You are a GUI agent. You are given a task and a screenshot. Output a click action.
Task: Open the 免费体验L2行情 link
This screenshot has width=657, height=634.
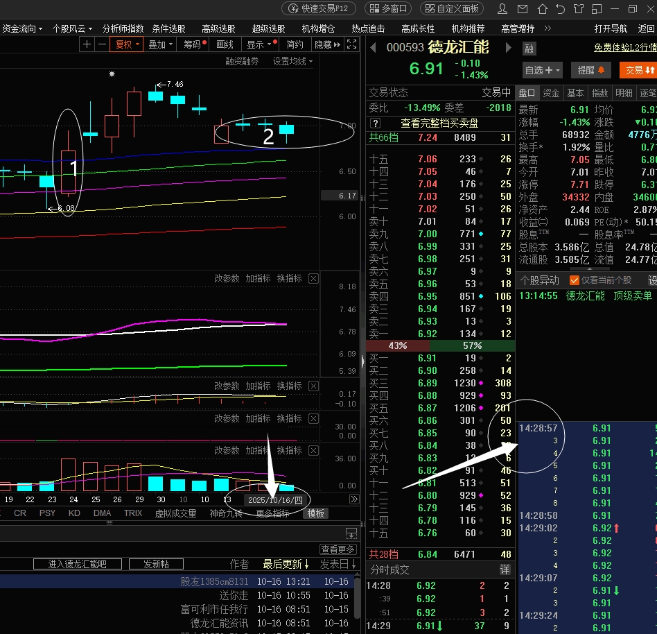pos(625,48)
